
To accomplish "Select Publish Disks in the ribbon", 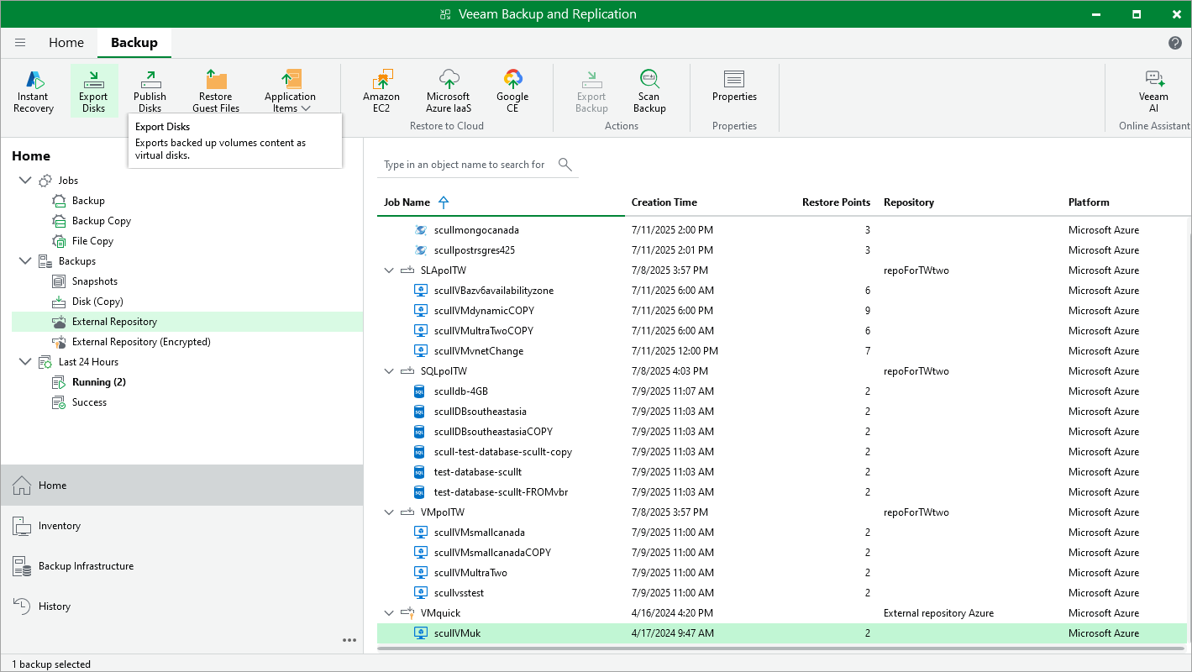I will 150,91.
